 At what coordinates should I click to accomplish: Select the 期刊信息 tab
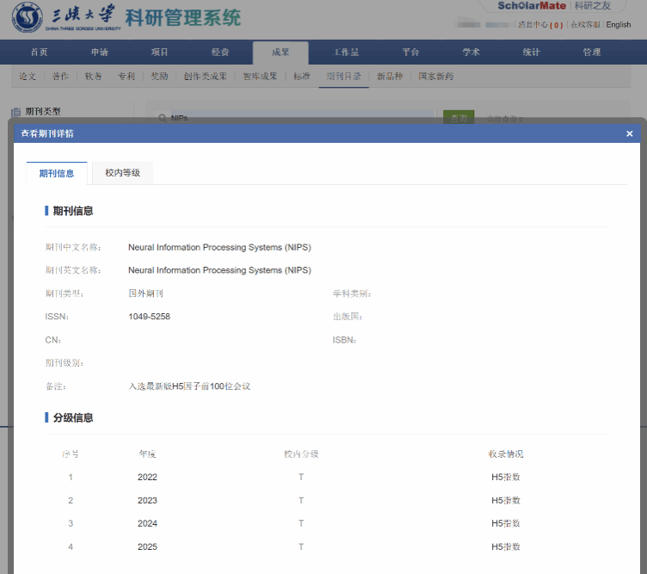(57, 173)
